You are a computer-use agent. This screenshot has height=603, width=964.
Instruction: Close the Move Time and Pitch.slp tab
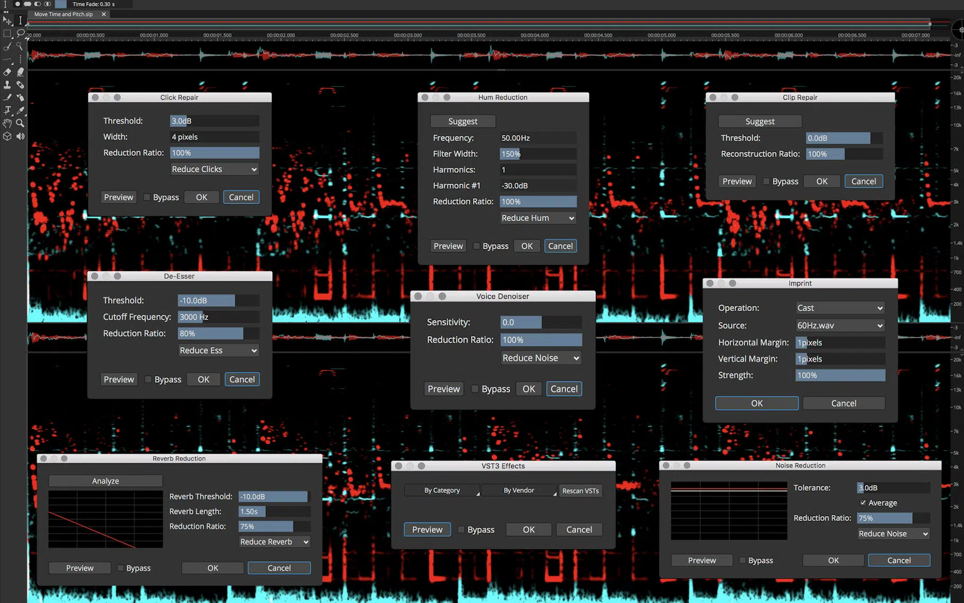point(104,14)
